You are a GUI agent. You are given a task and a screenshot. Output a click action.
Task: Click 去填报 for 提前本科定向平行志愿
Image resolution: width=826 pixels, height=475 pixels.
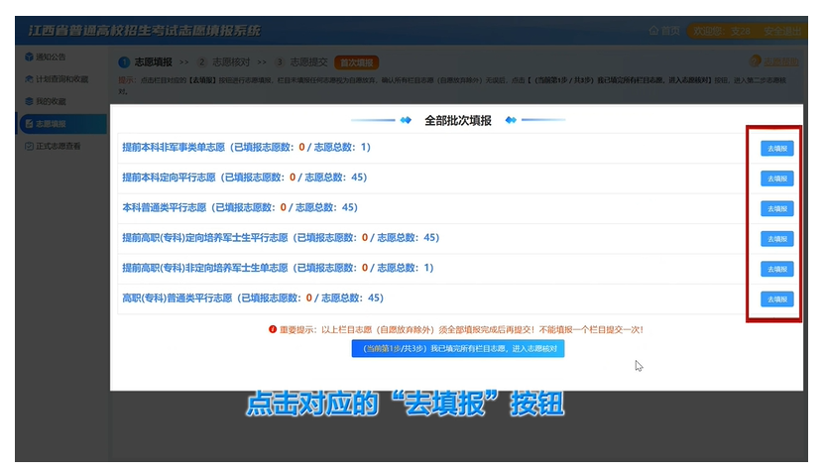pos(776,178)
